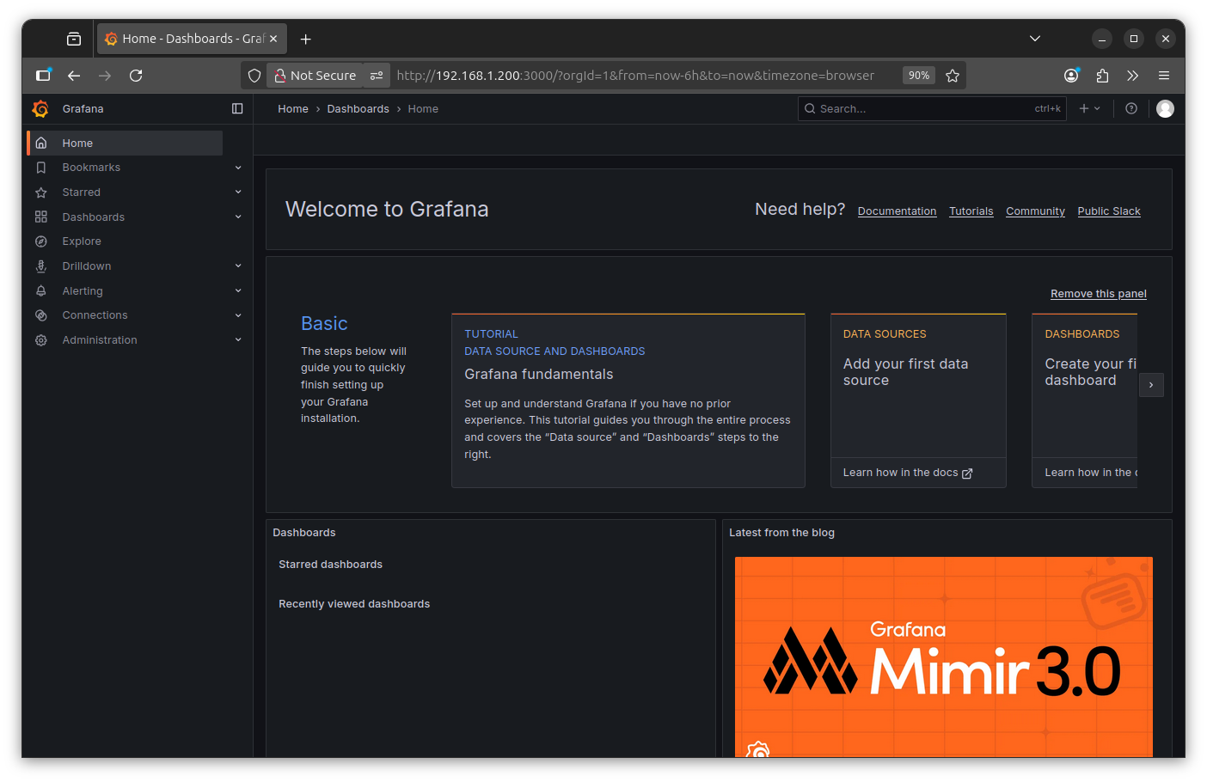The width and height of the screenshot is (1207, 782).
Task: Click the Explore compass icon in sidebar
Action: [x=41, y=241]
